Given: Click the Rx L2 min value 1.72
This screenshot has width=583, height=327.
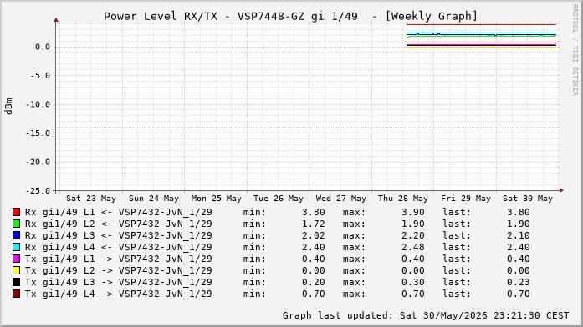Looking at the screenshot, I should tap(314, 224).
